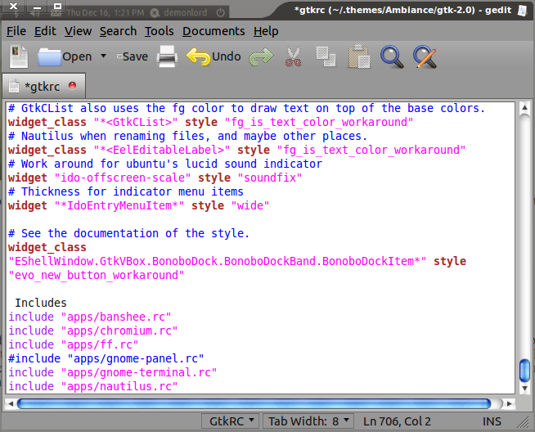Open the Documents menu

click(214, 31)
